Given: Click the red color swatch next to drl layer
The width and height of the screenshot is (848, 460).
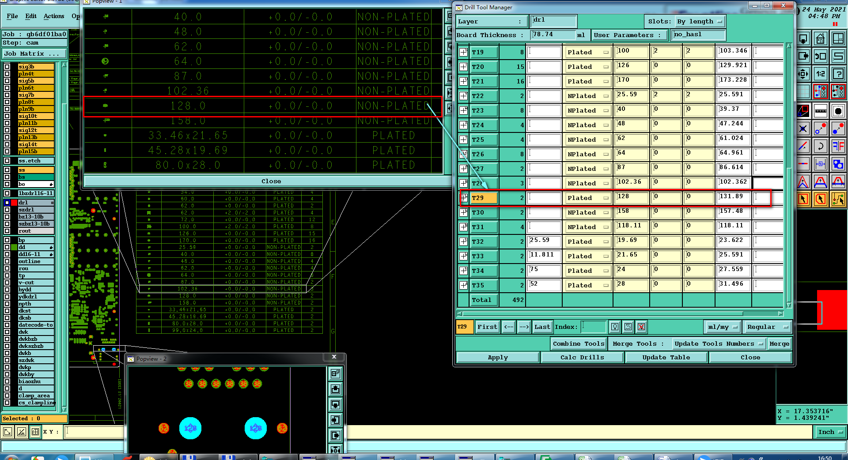Looking at the screenshot, I should click(14, 203).
